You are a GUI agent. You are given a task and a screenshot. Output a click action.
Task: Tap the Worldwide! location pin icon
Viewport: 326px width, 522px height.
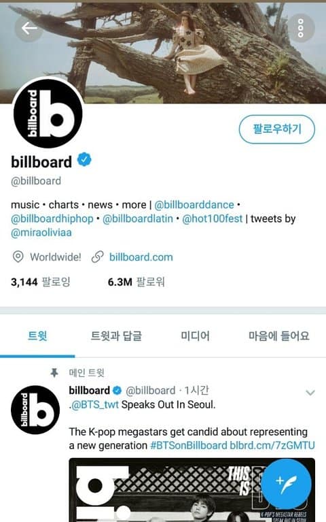click(18, 257)
